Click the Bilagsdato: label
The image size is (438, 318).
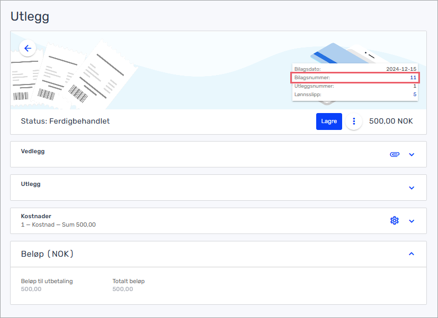coord(308,69)
